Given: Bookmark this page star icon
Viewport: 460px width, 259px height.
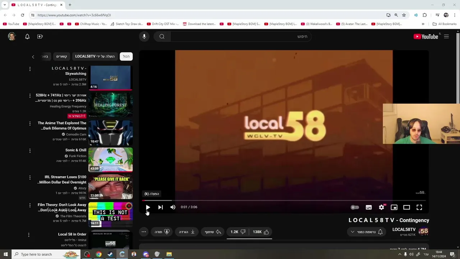Looking at the screenshot, I should [404, 15].
